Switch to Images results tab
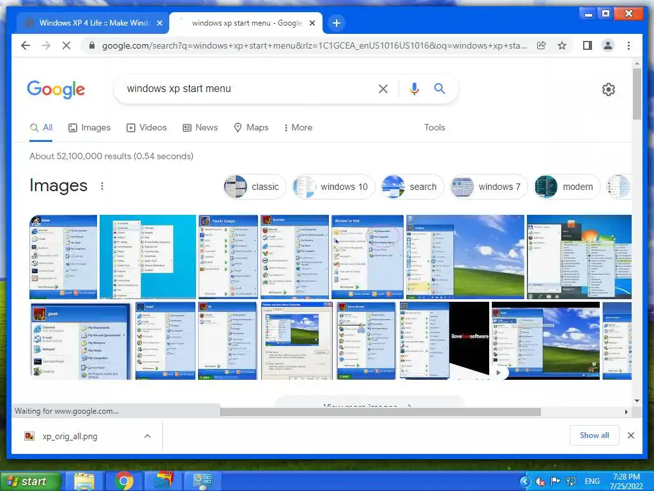 tap(89, 127)
